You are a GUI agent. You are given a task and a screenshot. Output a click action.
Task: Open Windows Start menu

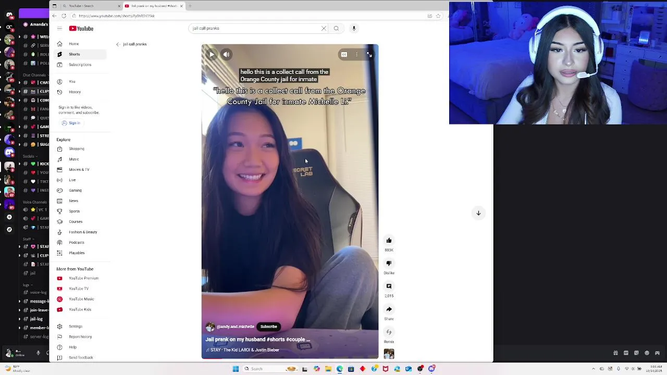pyautogui.click(x=236, y=369)
